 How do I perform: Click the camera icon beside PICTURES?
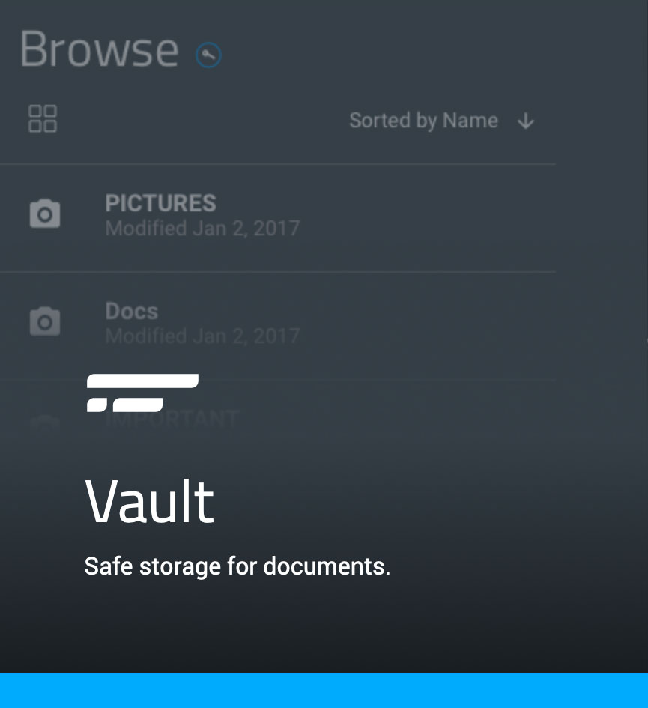pos(45,214)
